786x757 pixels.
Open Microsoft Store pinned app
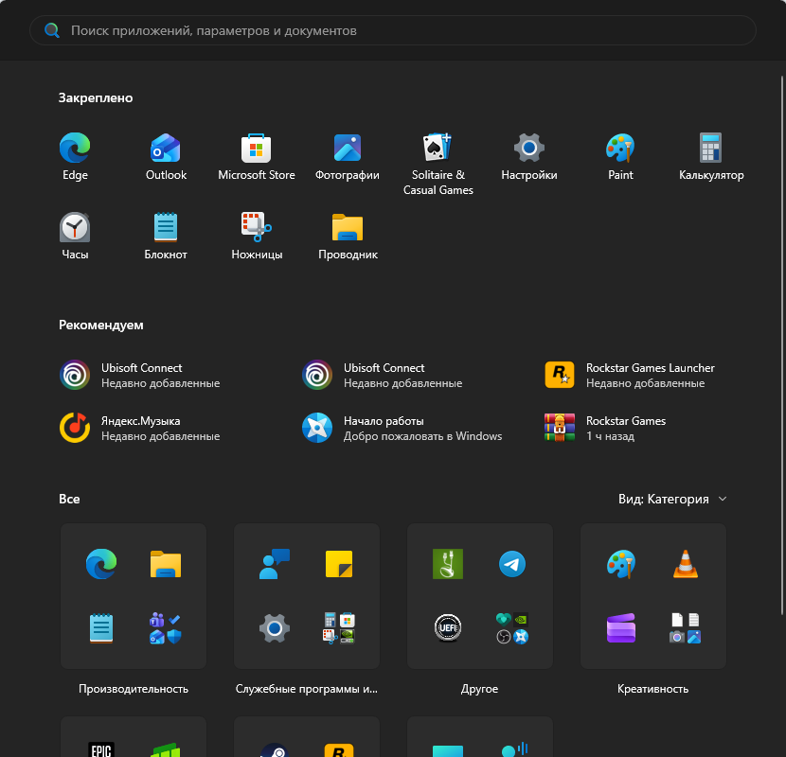[256, 148]
